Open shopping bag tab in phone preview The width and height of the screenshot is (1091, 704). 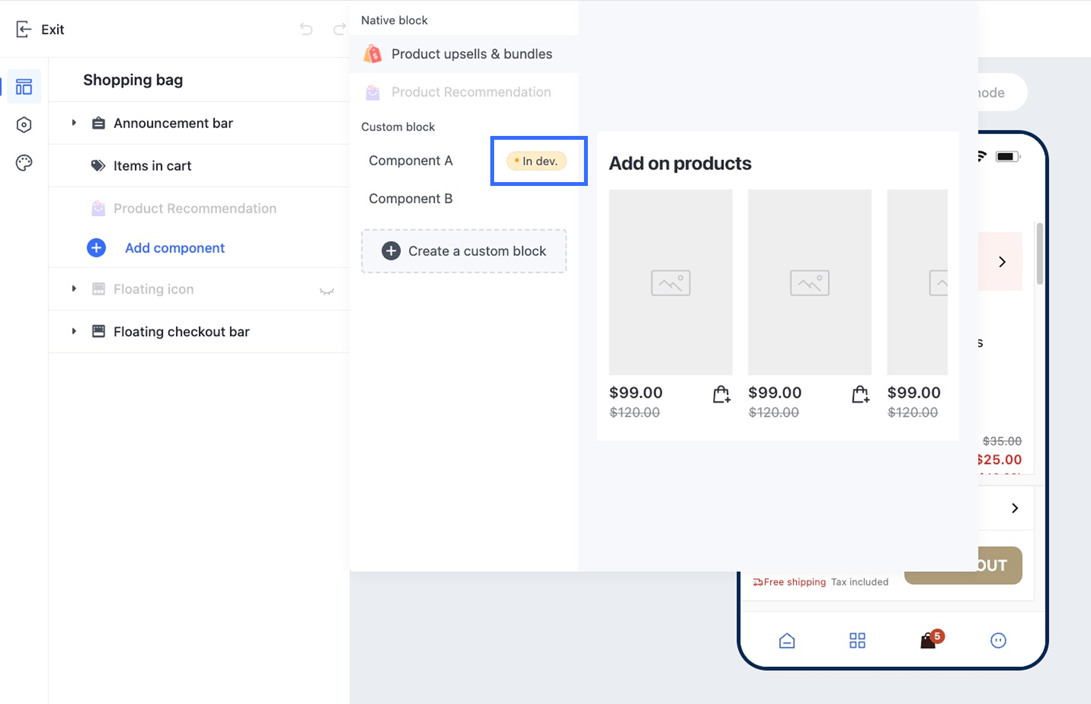coord(929,640)
